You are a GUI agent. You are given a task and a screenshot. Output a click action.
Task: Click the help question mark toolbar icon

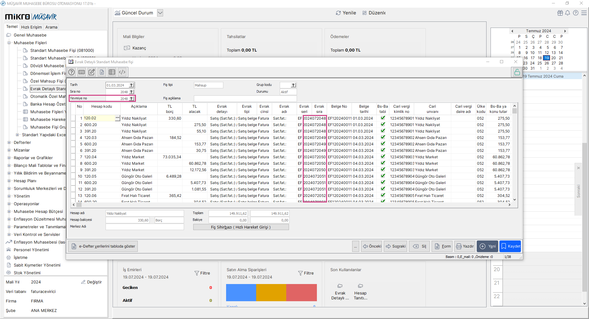[71, 72]
